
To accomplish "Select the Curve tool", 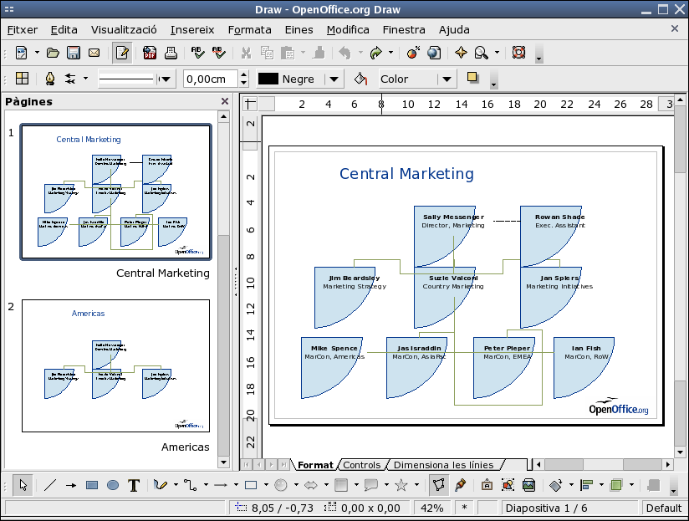I will (x=161, y=485).
